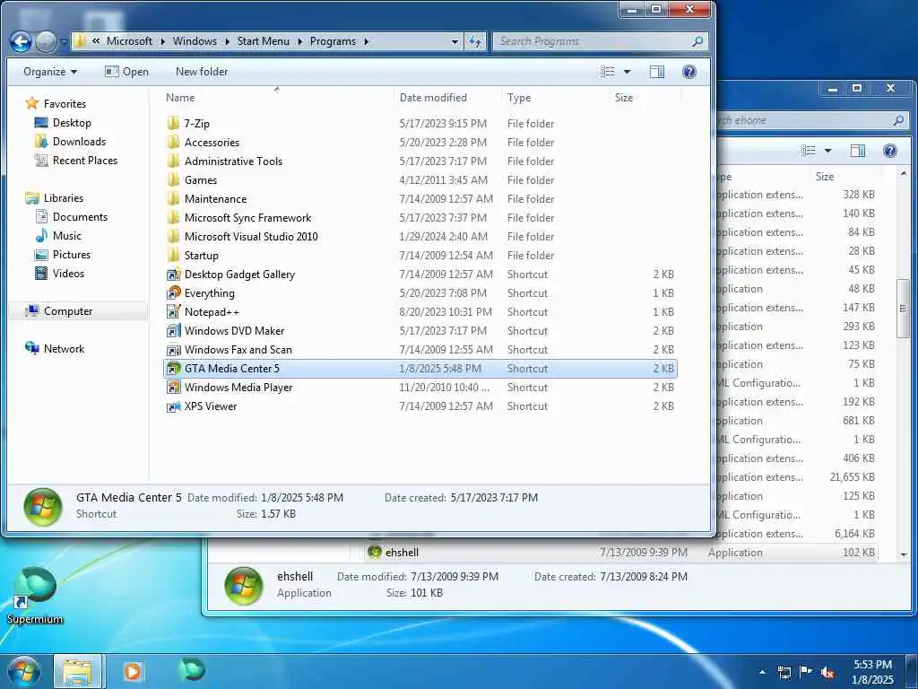Viewport: 918px width, 689px height.
Task: Open view options dropdown arrow in Programs toolbar
Action: coord(627,72)
